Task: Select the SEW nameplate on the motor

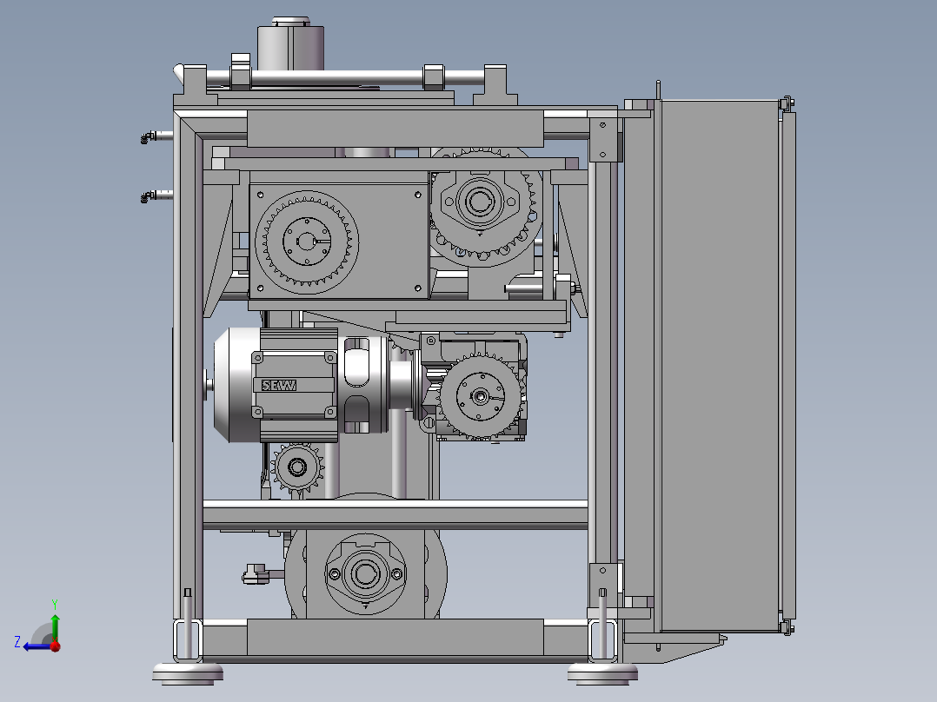Action: (280, 385)
